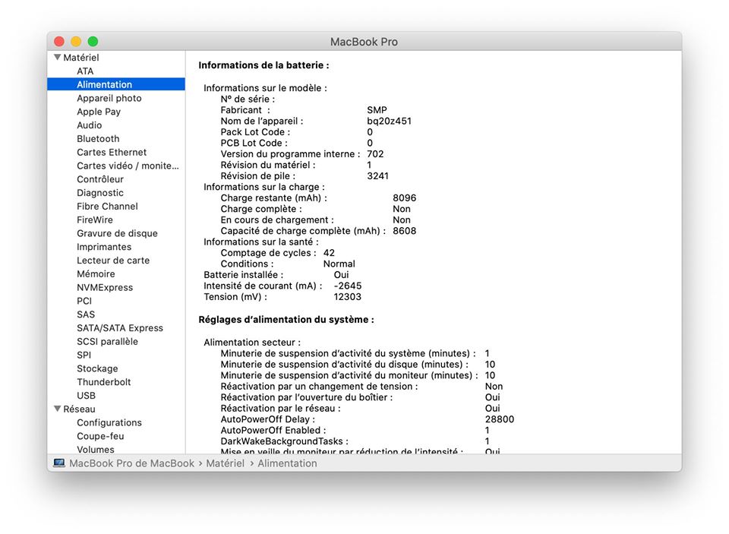Viewport: 729px width, 534px height.
Task: Click the Informations de la batterie heading
Action: (264, 65)
